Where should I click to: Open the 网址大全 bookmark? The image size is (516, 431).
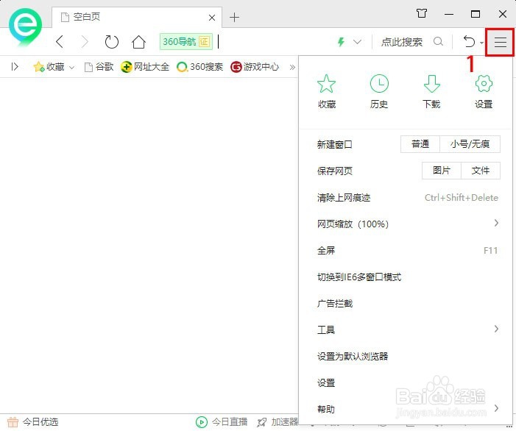coord(145,67)
